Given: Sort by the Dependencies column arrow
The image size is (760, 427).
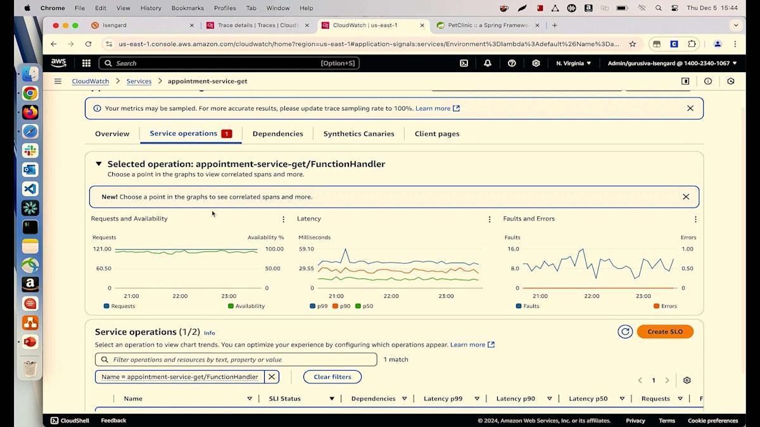Looking at the screenshot, I should (404, 399).
